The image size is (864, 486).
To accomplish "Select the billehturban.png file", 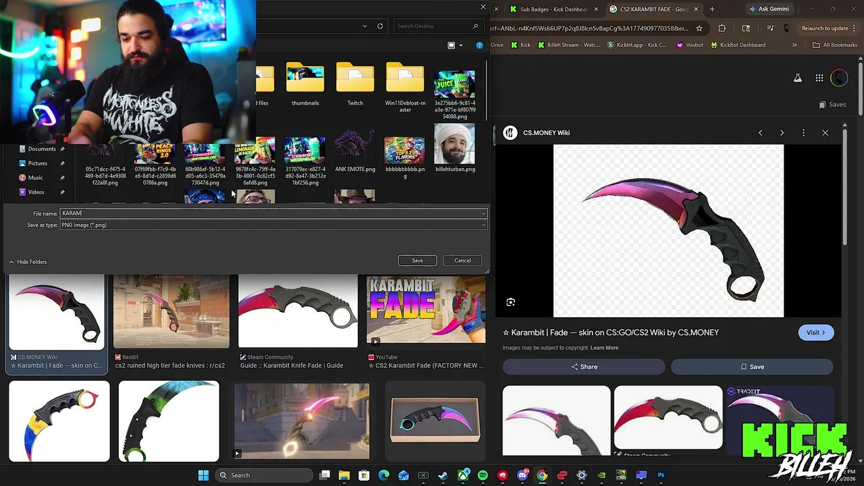I will coord(455,148).
